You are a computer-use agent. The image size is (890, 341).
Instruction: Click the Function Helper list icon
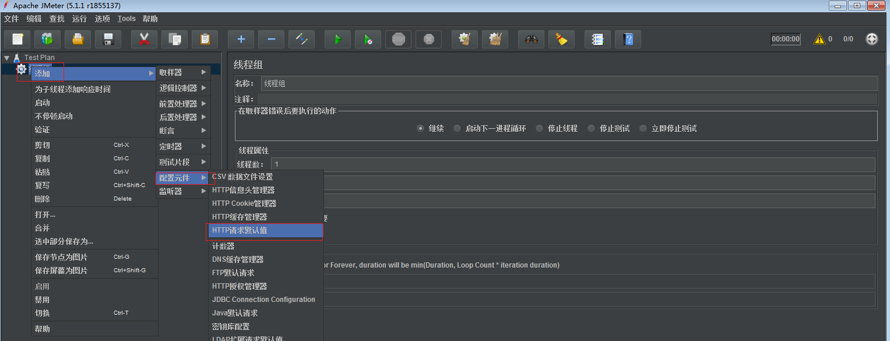point(598,40)
